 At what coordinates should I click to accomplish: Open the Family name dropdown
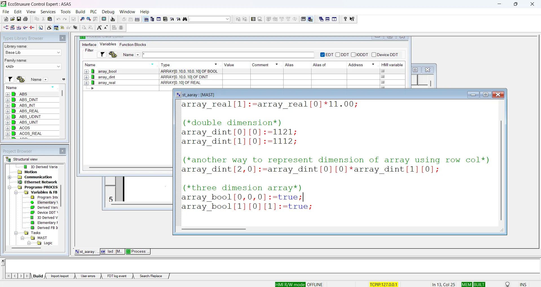pyautogui.click(x=58, y=66)
